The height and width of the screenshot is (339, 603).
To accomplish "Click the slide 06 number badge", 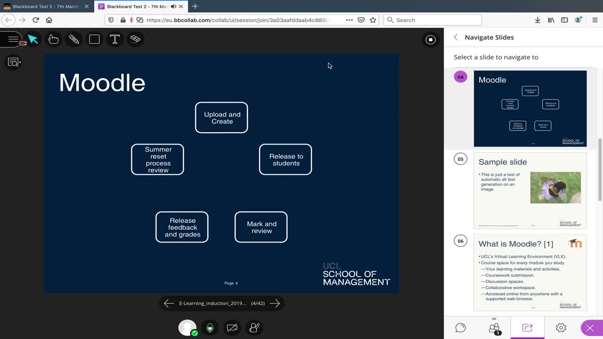I will pos(460,241).
